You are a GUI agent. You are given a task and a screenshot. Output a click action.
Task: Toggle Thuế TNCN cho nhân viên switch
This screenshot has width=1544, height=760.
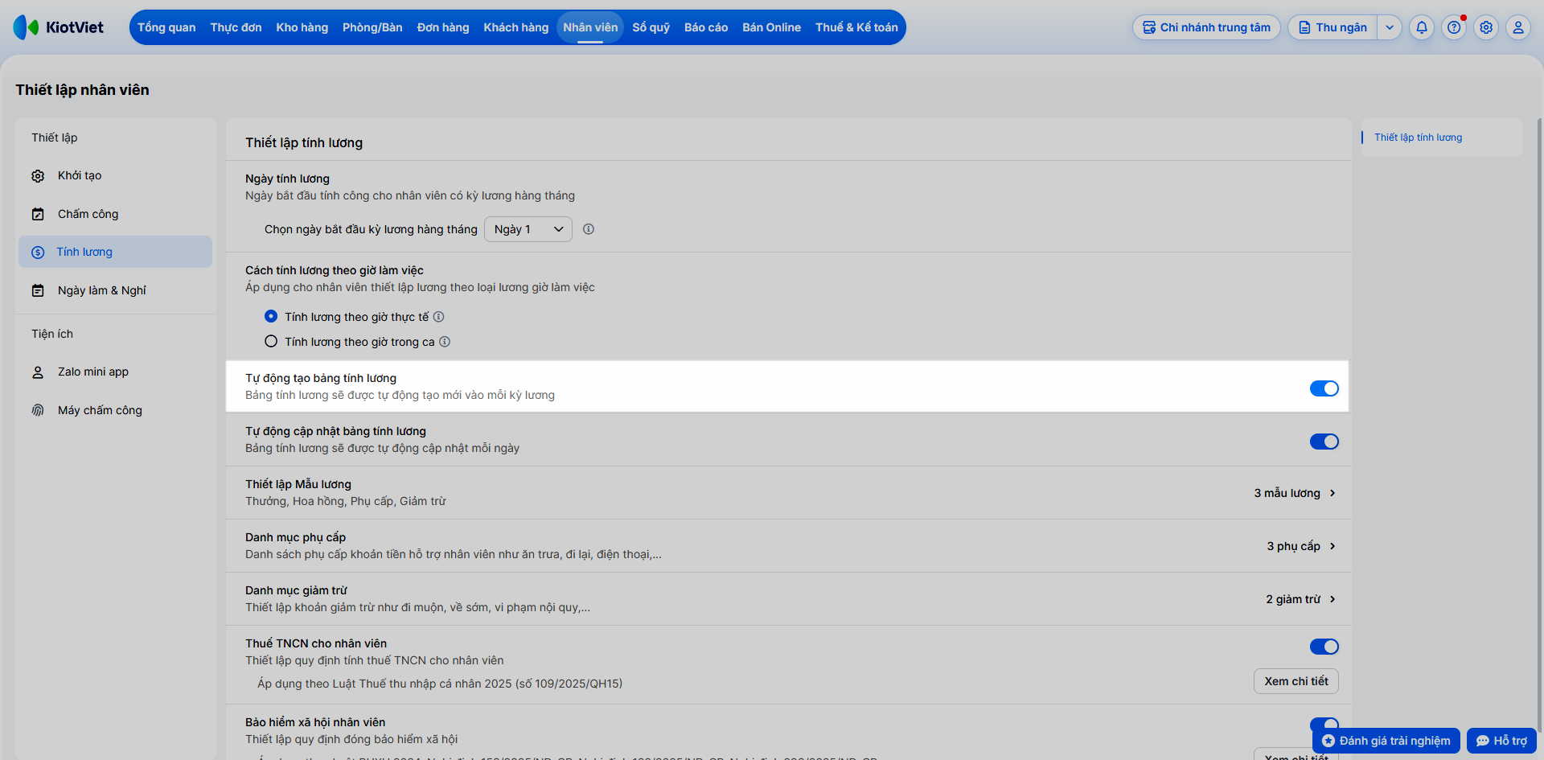tap(1324, 647)
